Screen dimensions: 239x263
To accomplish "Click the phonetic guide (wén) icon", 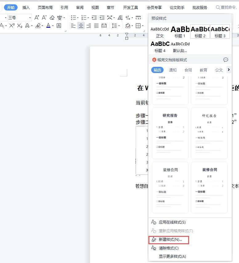I will pyautogui.click(x=59, y=18).
